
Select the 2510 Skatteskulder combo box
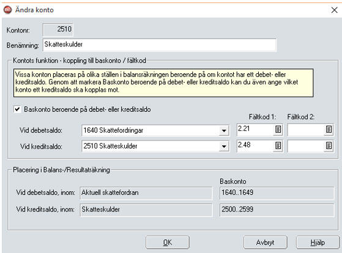[x=155, y=146]
